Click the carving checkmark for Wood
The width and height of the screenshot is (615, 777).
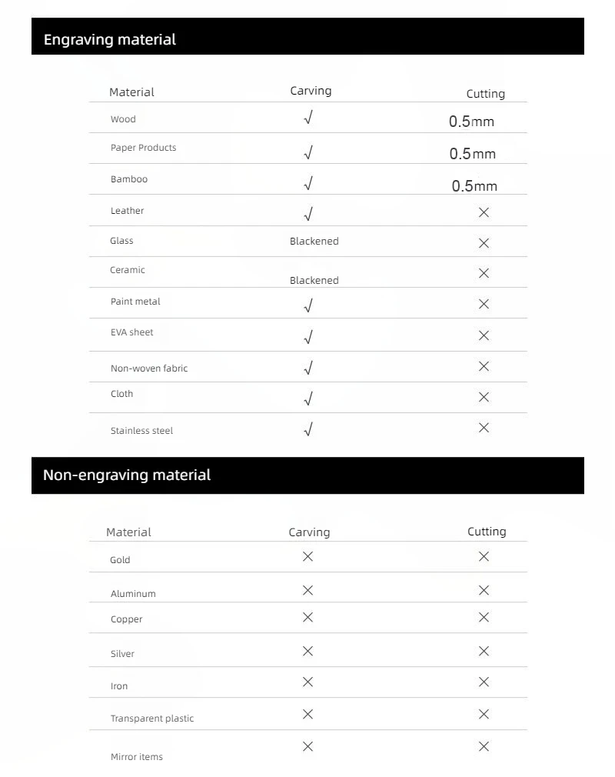click(308, 118)
